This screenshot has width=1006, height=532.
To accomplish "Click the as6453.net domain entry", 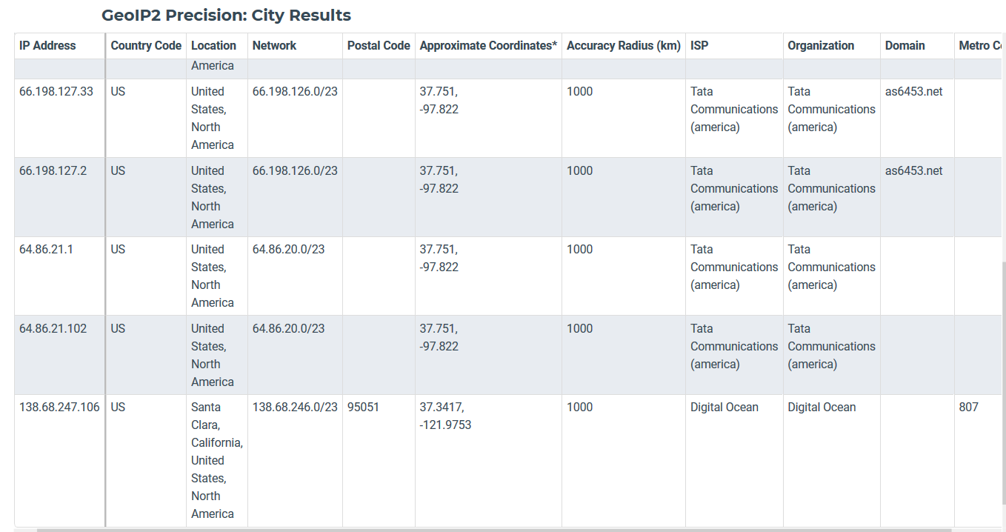I will pos(913,91).
